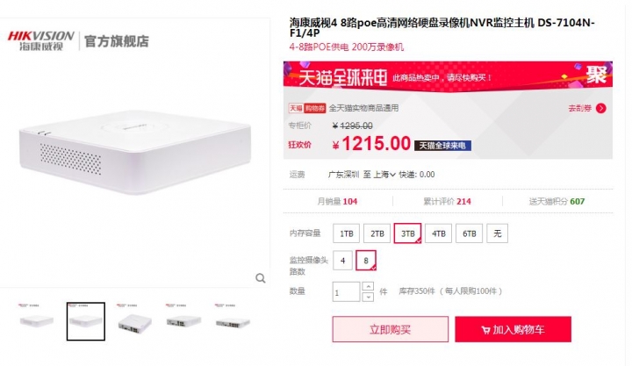
Task: Select the 1TB storage option
Action: [x=346, y=233]
